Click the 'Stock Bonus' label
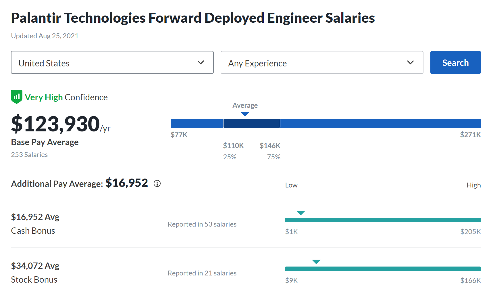 click(x=34, y=279)
